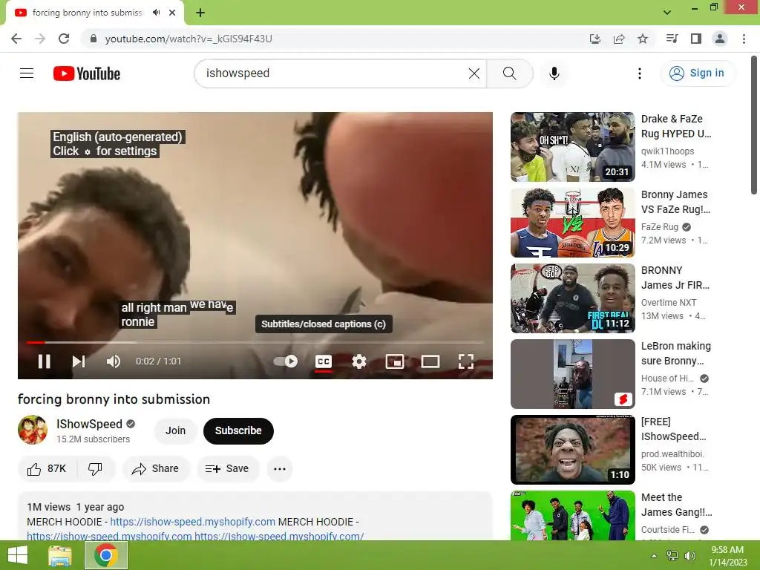Open Bronny James VS FaZe Rug title
Viewport: 760px width, 570px height.
pos(675,202)
